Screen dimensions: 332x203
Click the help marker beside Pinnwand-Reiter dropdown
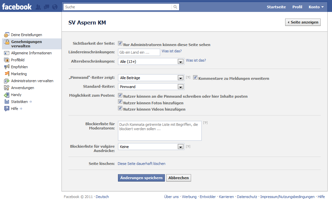188,77
